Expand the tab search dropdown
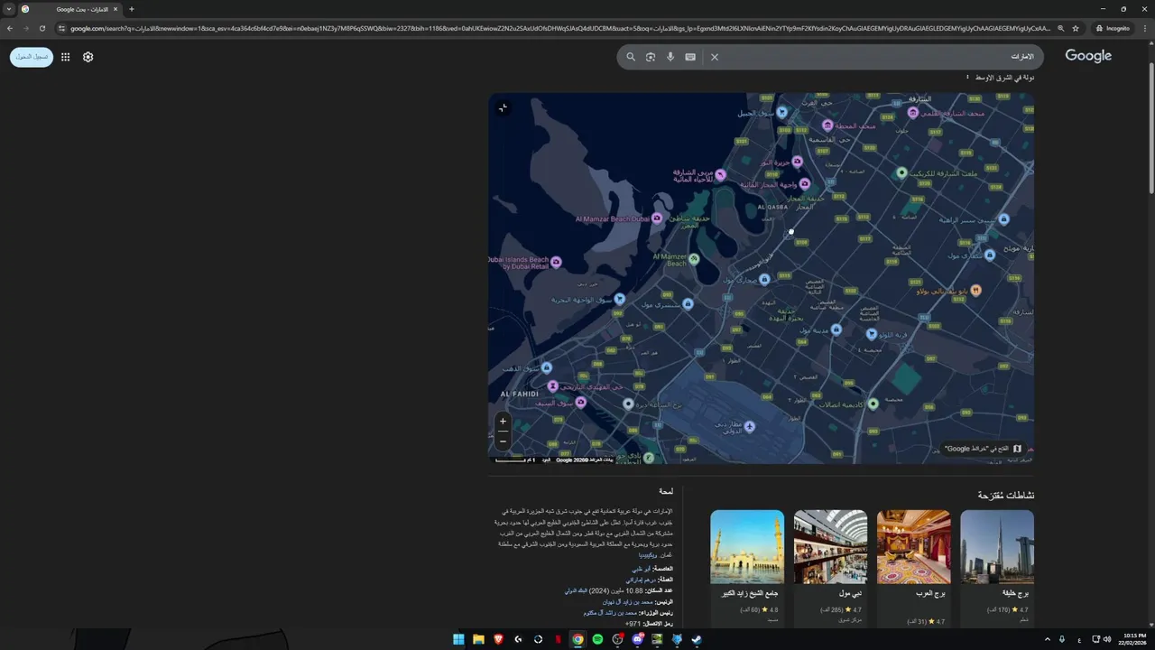This screenshot has height=650, width=1155. (8, 9)
